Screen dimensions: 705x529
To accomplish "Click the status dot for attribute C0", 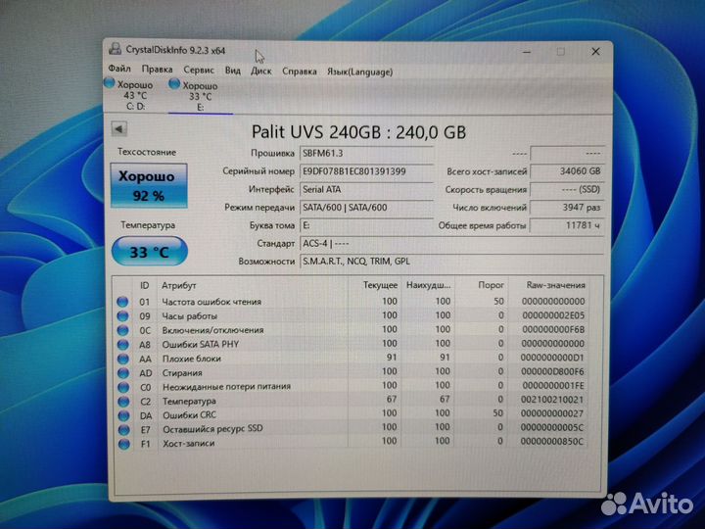I will (123, 387).
